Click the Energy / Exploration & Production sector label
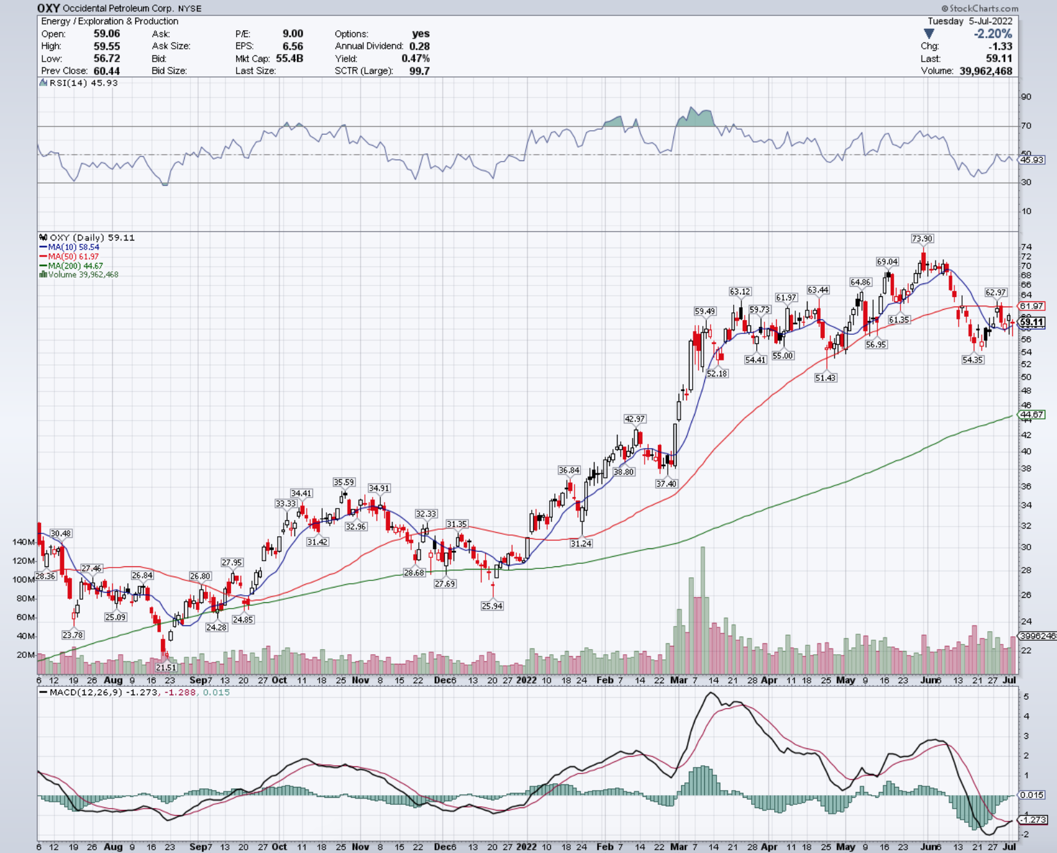The height and width of the screenshot is (853, 1057). tap(110, 21)
